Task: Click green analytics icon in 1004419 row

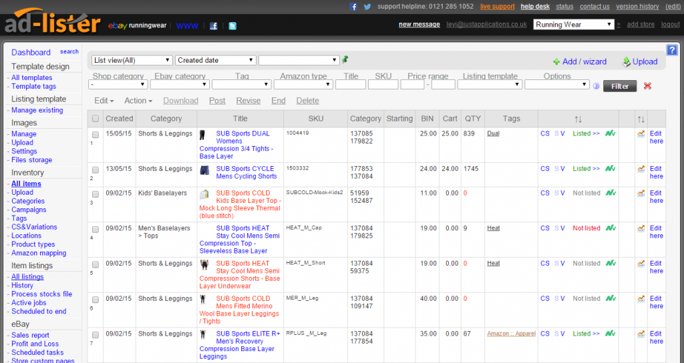Action: point(611,133)
